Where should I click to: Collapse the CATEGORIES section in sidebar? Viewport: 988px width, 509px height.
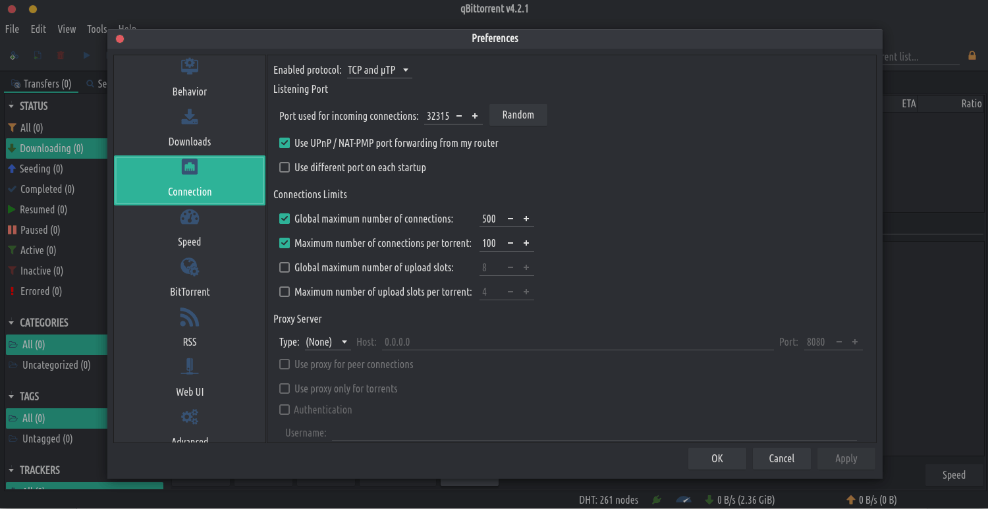pos(11,323)
